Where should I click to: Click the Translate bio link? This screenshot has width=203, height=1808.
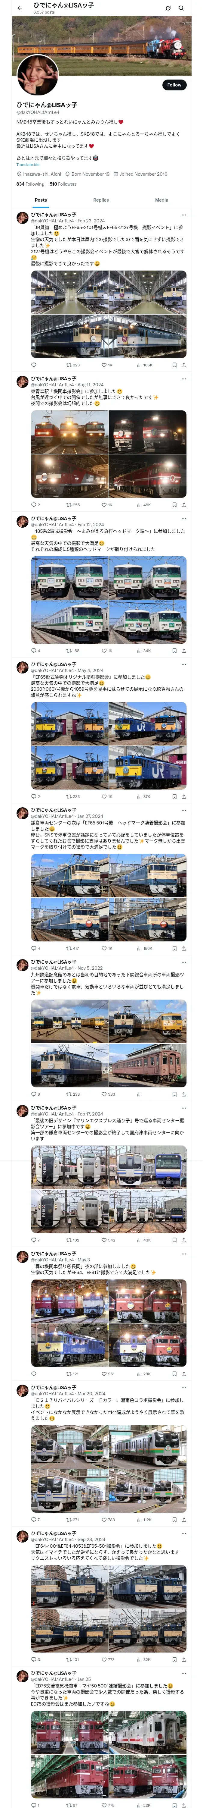[x=28, y=164]
